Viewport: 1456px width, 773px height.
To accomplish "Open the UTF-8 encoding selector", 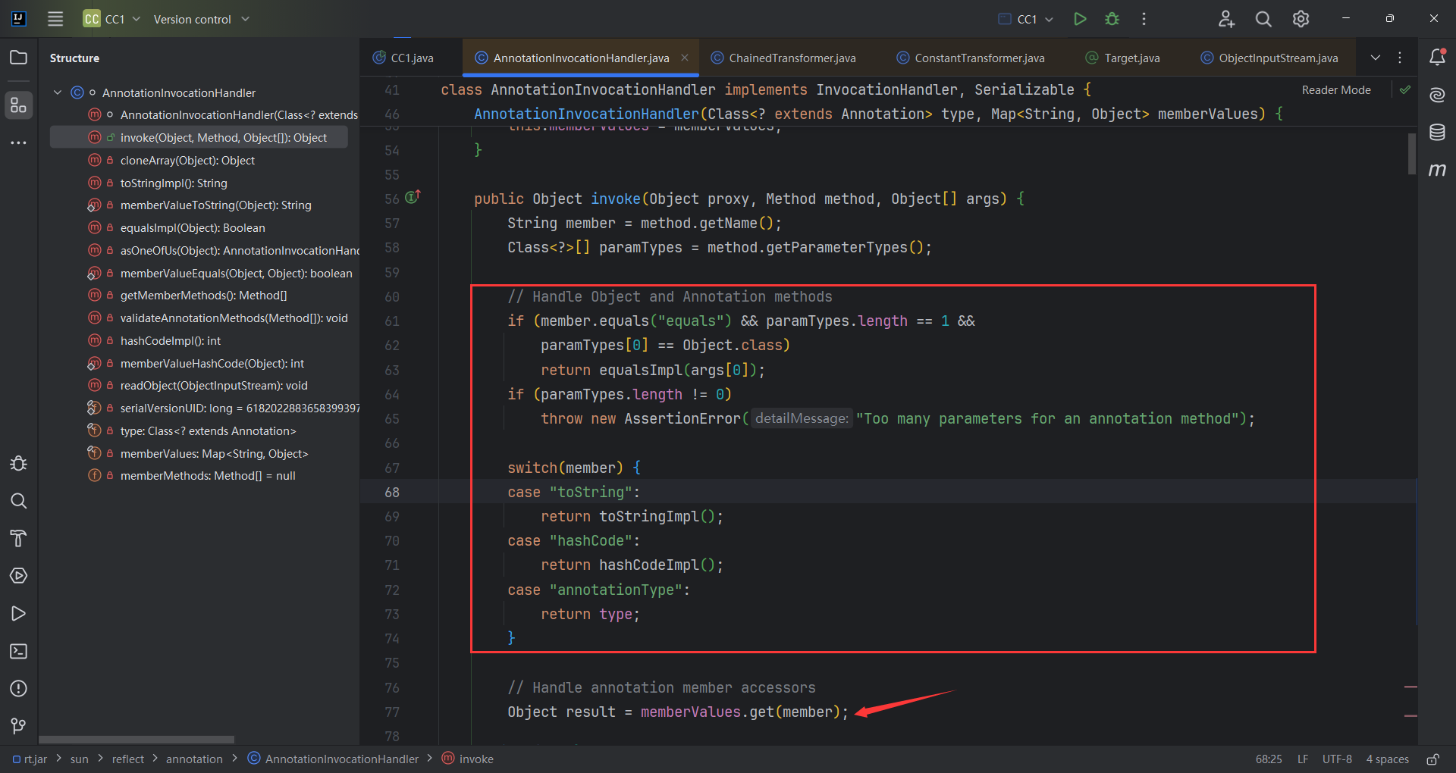I will point(1337,759).
